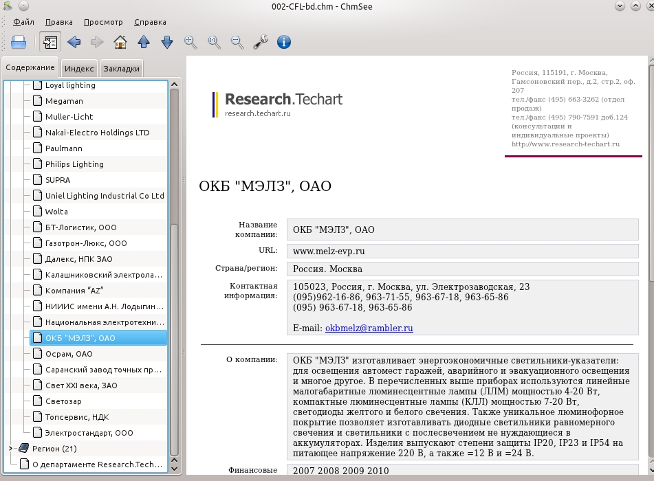Screen dimensions: 654x481
Task: Open the Осрам, ОАО topic
Action: click(x=69, y=354)
